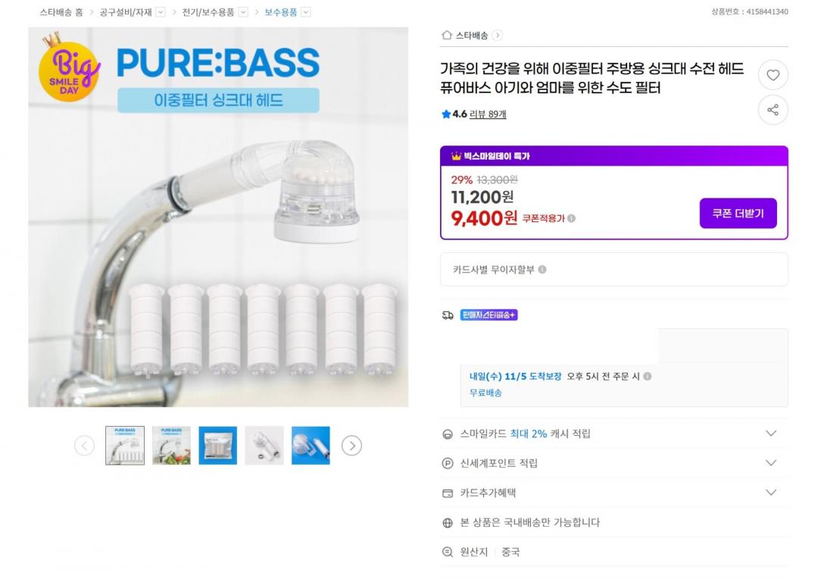Click the heart wishlist icon
The image size is (818, 579).
coord(773,75)
